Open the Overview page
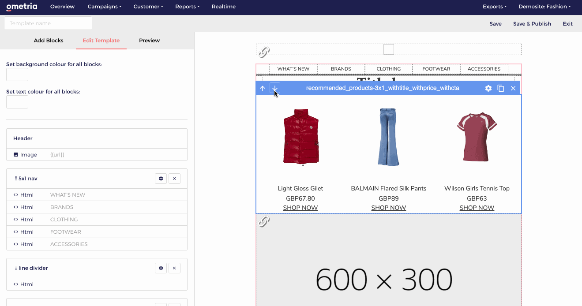 [62, 7]
